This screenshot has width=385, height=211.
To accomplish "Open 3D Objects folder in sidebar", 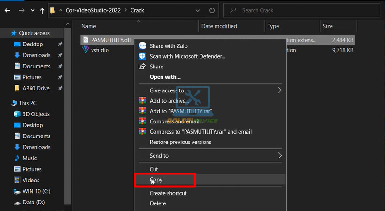I will tap(36, 114).
